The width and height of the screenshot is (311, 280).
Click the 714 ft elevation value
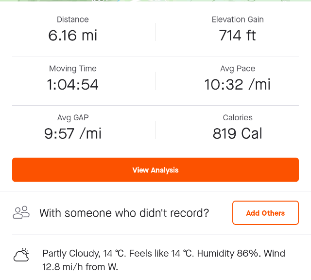238,36
